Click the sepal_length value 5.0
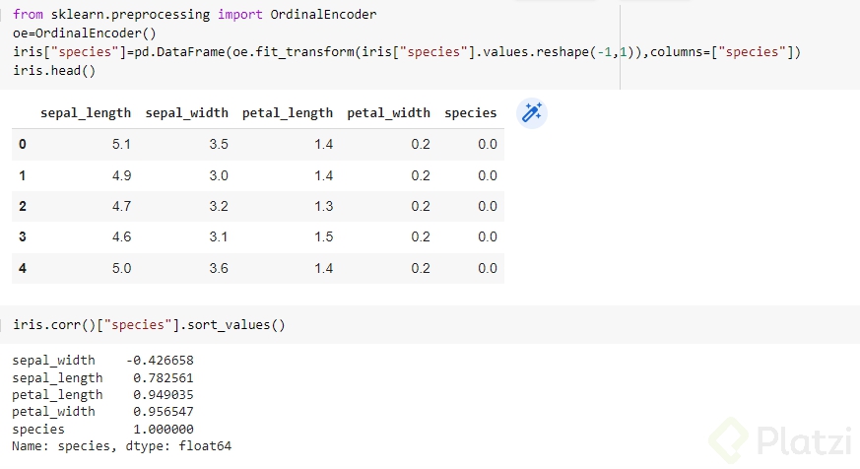This screenshot has width=860, height=469. [121, 268]
